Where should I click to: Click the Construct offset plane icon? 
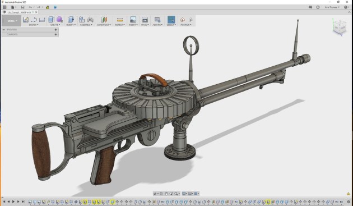[x=104, y=20]
